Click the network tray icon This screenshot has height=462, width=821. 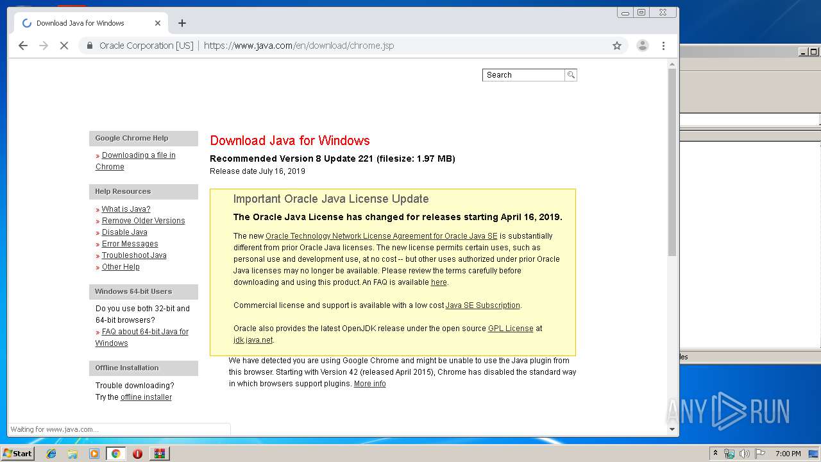(729, 454)
